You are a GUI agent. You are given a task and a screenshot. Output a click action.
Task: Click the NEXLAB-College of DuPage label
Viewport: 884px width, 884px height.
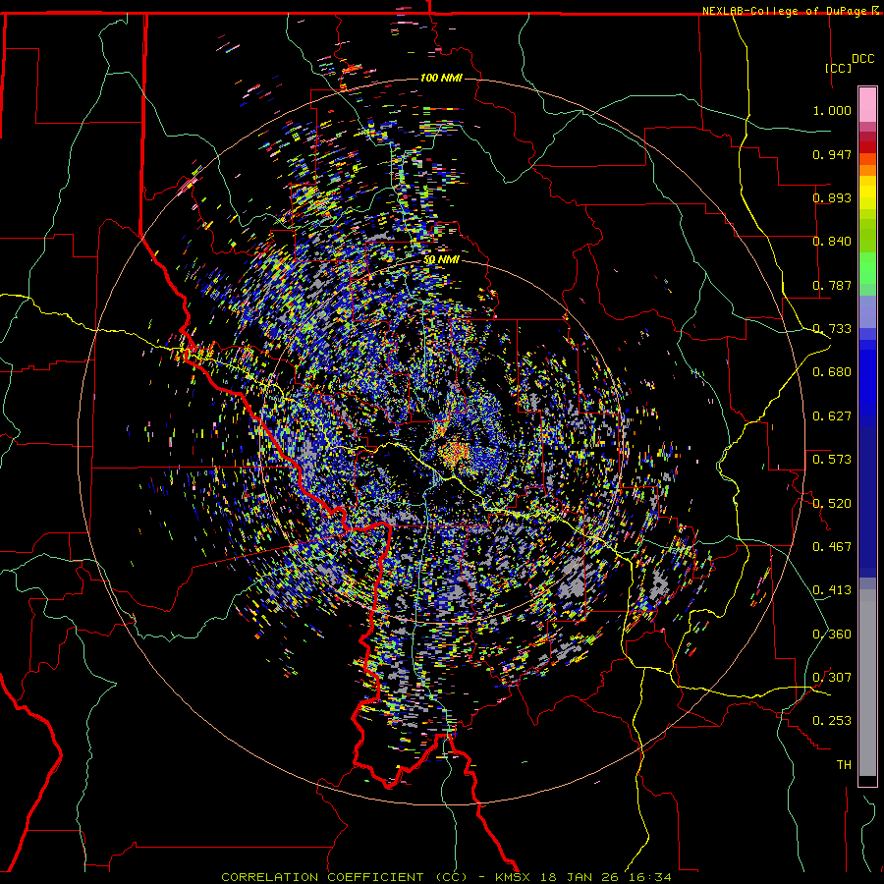coord(786,11)
